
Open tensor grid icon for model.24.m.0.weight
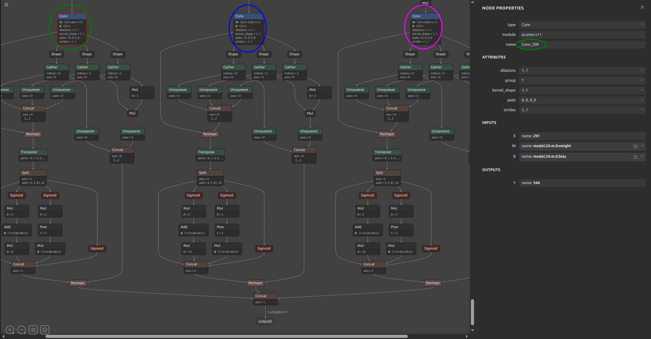click(635, 146)
